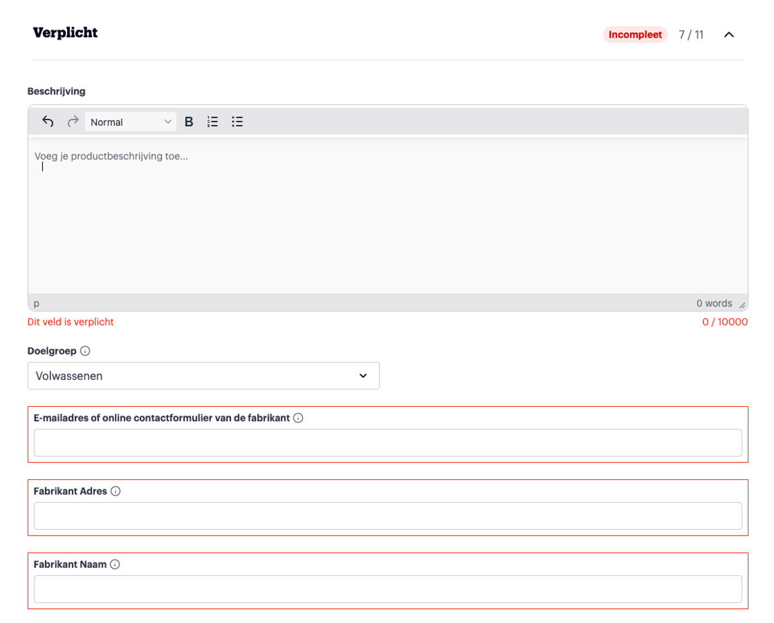Image resolution: width=774 pixels, height=623 pixels.
Task: Open the Doelgroep dropdown showing Volwassenen
Action: coord(204,376)
